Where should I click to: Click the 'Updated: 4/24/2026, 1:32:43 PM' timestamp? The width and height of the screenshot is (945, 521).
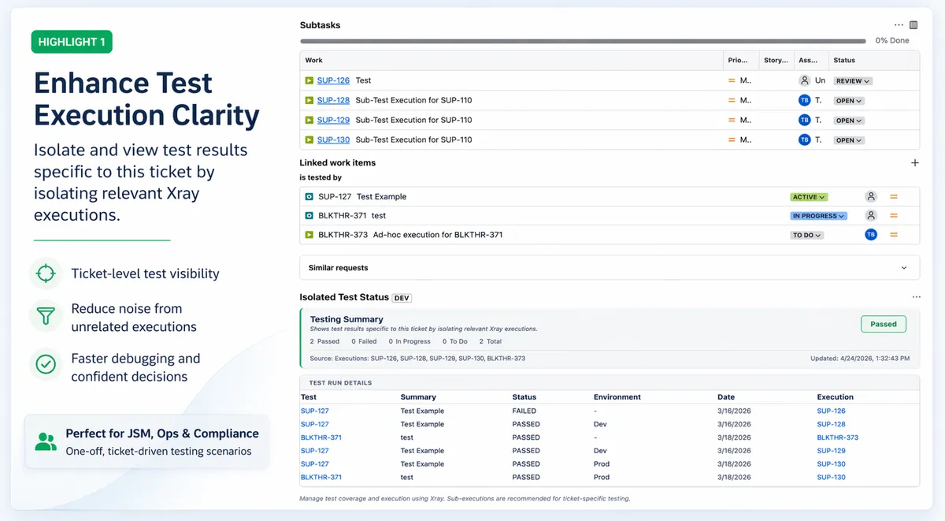[x=860, y=359]
